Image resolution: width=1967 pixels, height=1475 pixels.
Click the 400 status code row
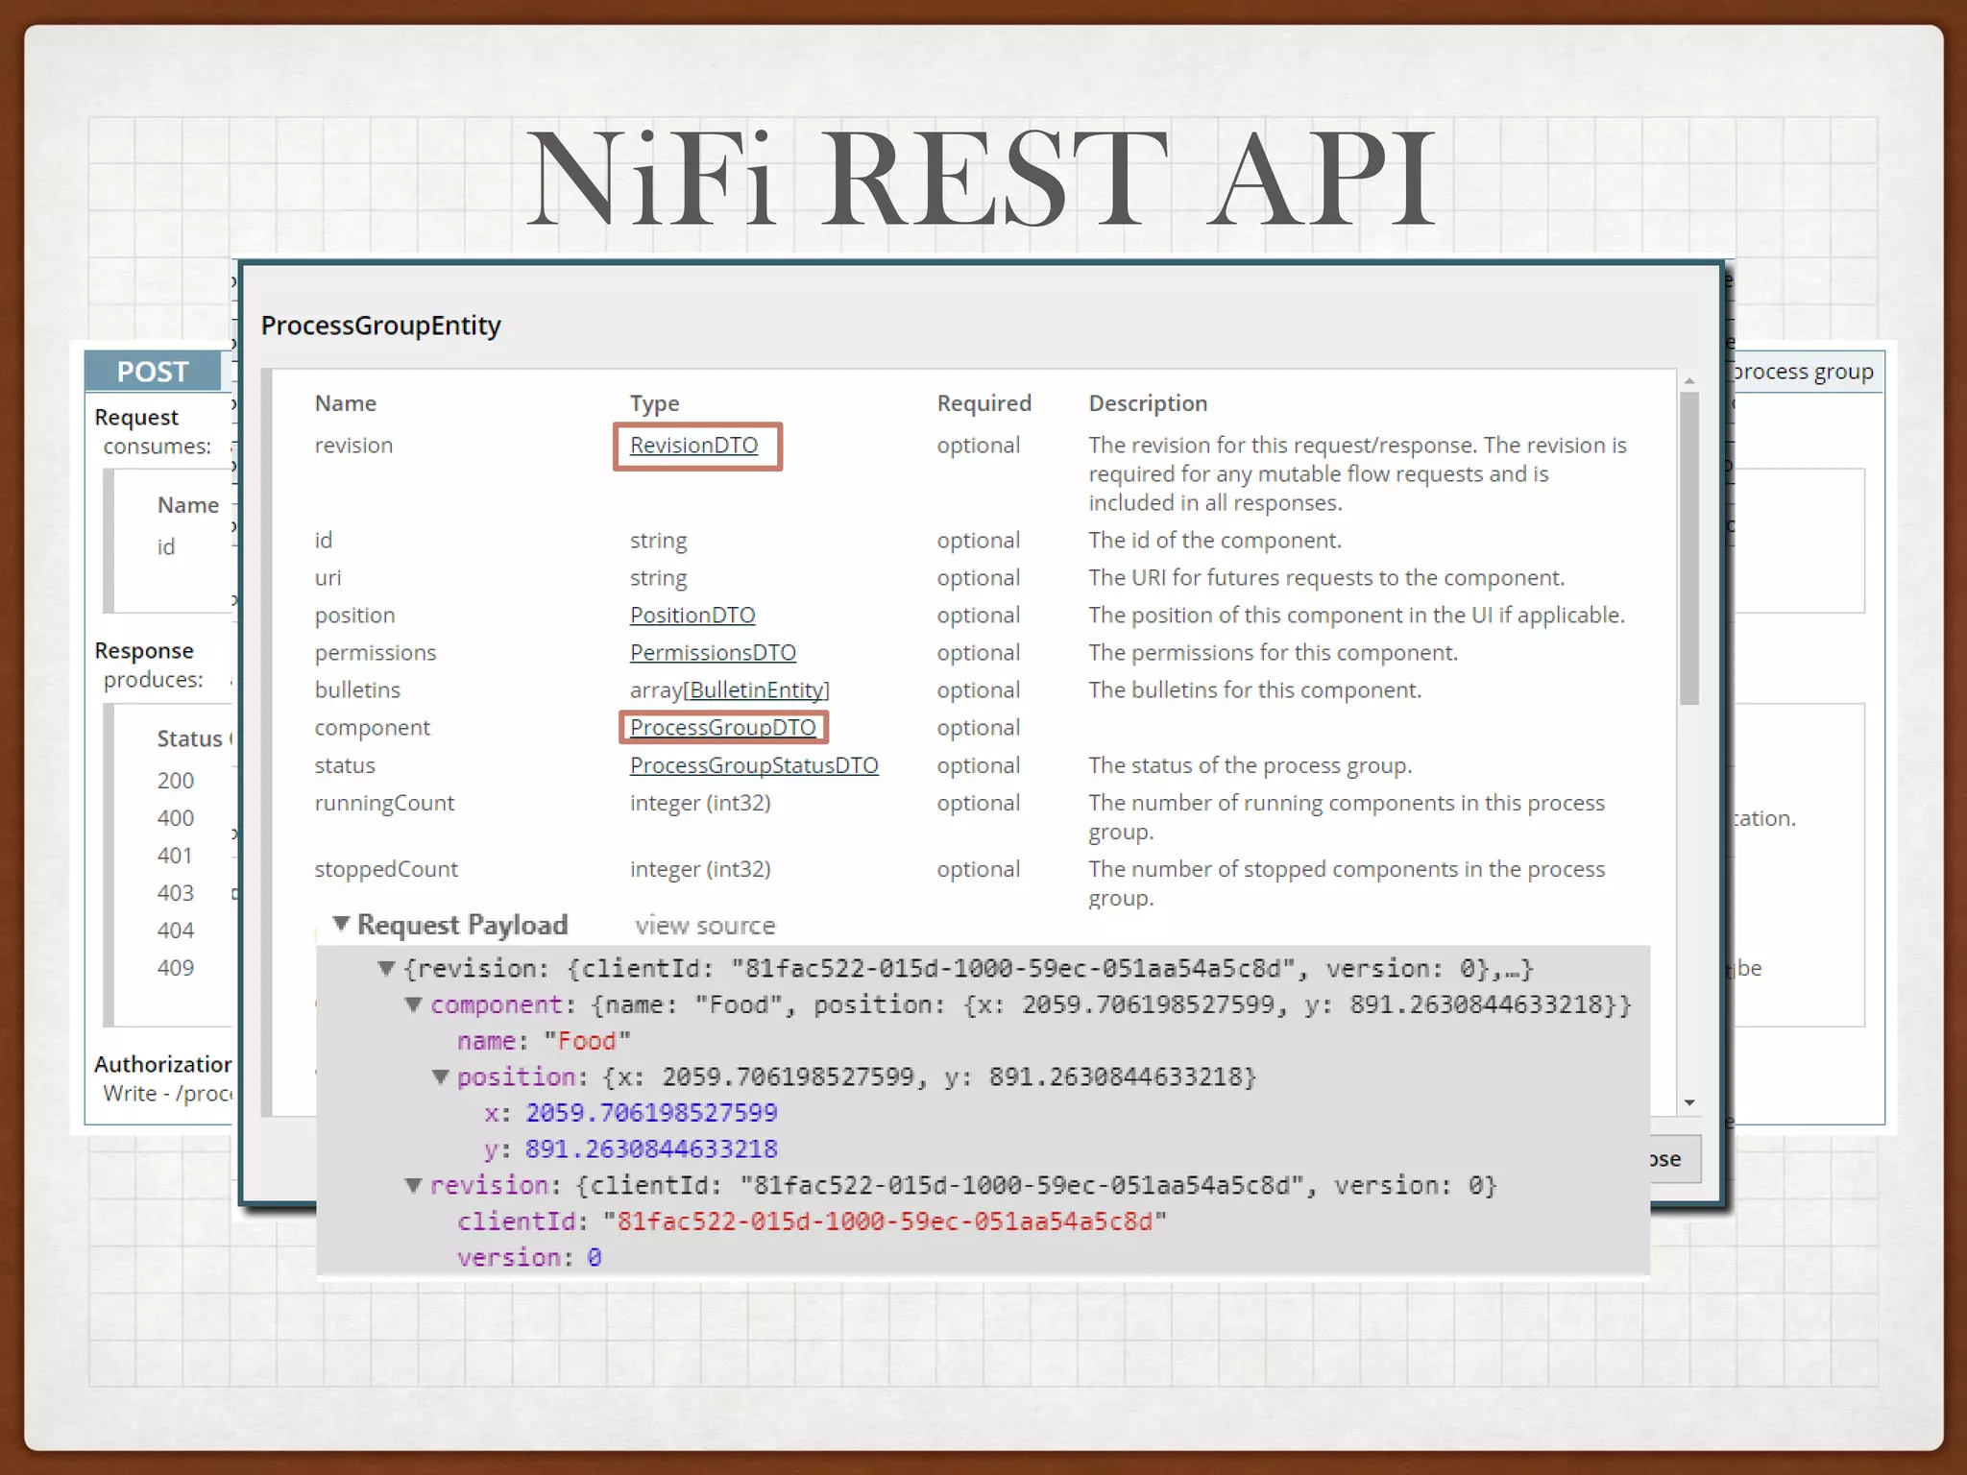point(176,818)
